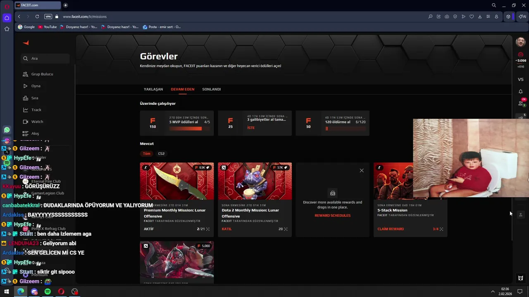Open YouTube bookmark
Image resolution: width=529 pixels, height=297 pixels.
tap(47, 27)
